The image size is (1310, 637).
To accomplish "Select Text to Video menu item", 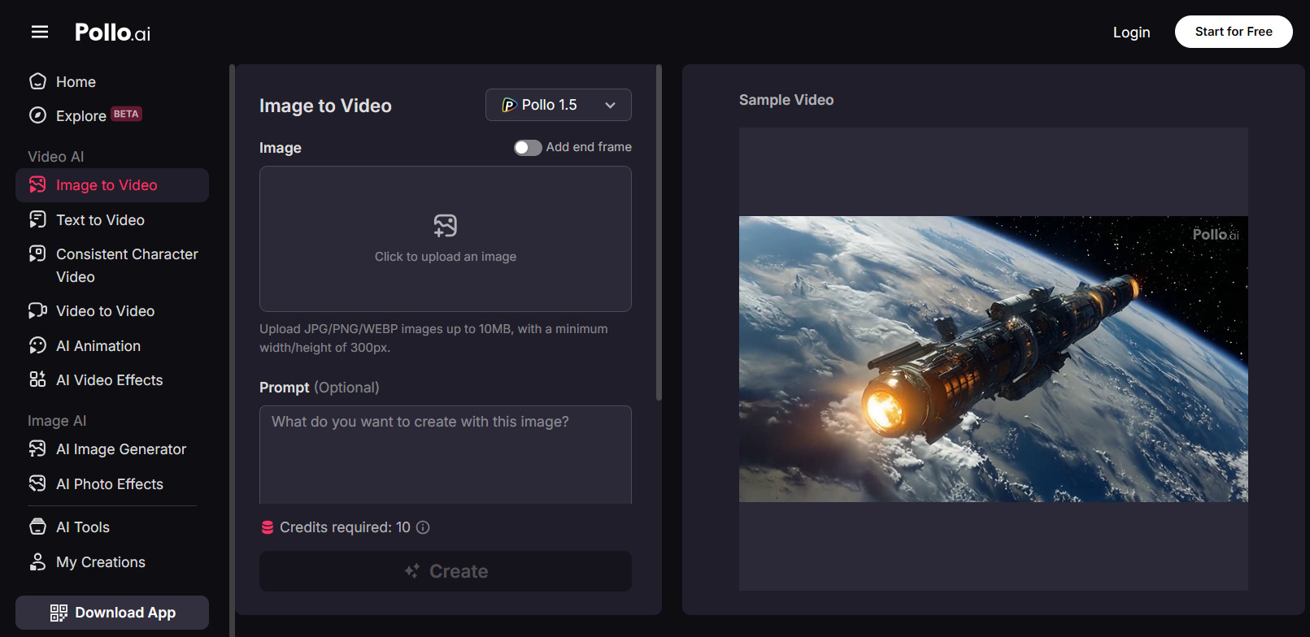I will click(x=112, y=220).
